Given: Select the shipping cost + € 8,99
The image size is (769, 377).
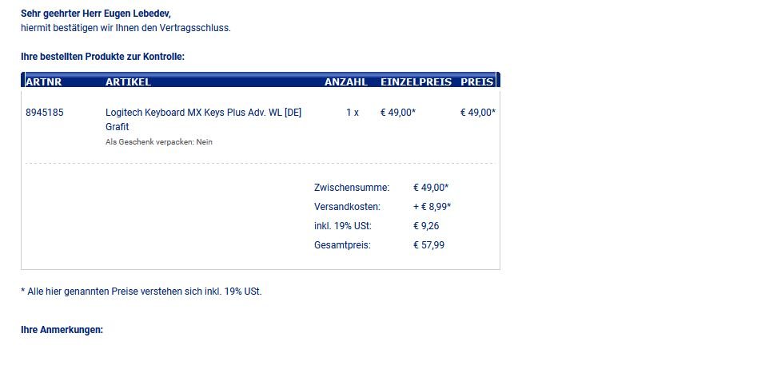Looking at the screenshot, I should tap(432, 207).
